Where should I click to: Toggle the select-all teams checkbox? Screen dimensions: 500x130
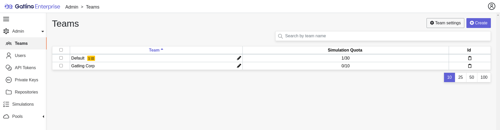[61, 50]
